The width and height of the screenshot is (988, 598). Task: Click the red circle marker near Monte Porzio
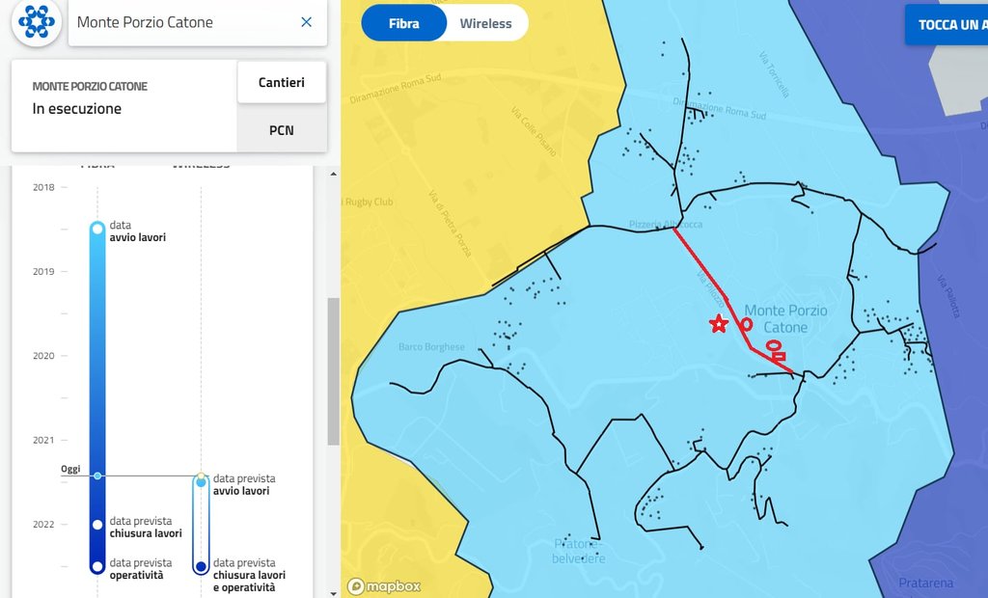point(747,325)
